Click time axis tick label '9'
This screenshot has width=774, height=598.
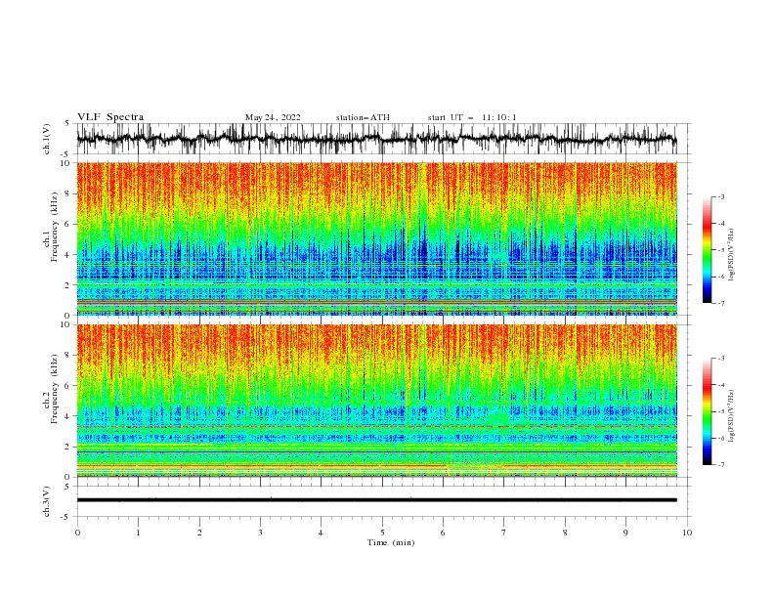[625, 533]
